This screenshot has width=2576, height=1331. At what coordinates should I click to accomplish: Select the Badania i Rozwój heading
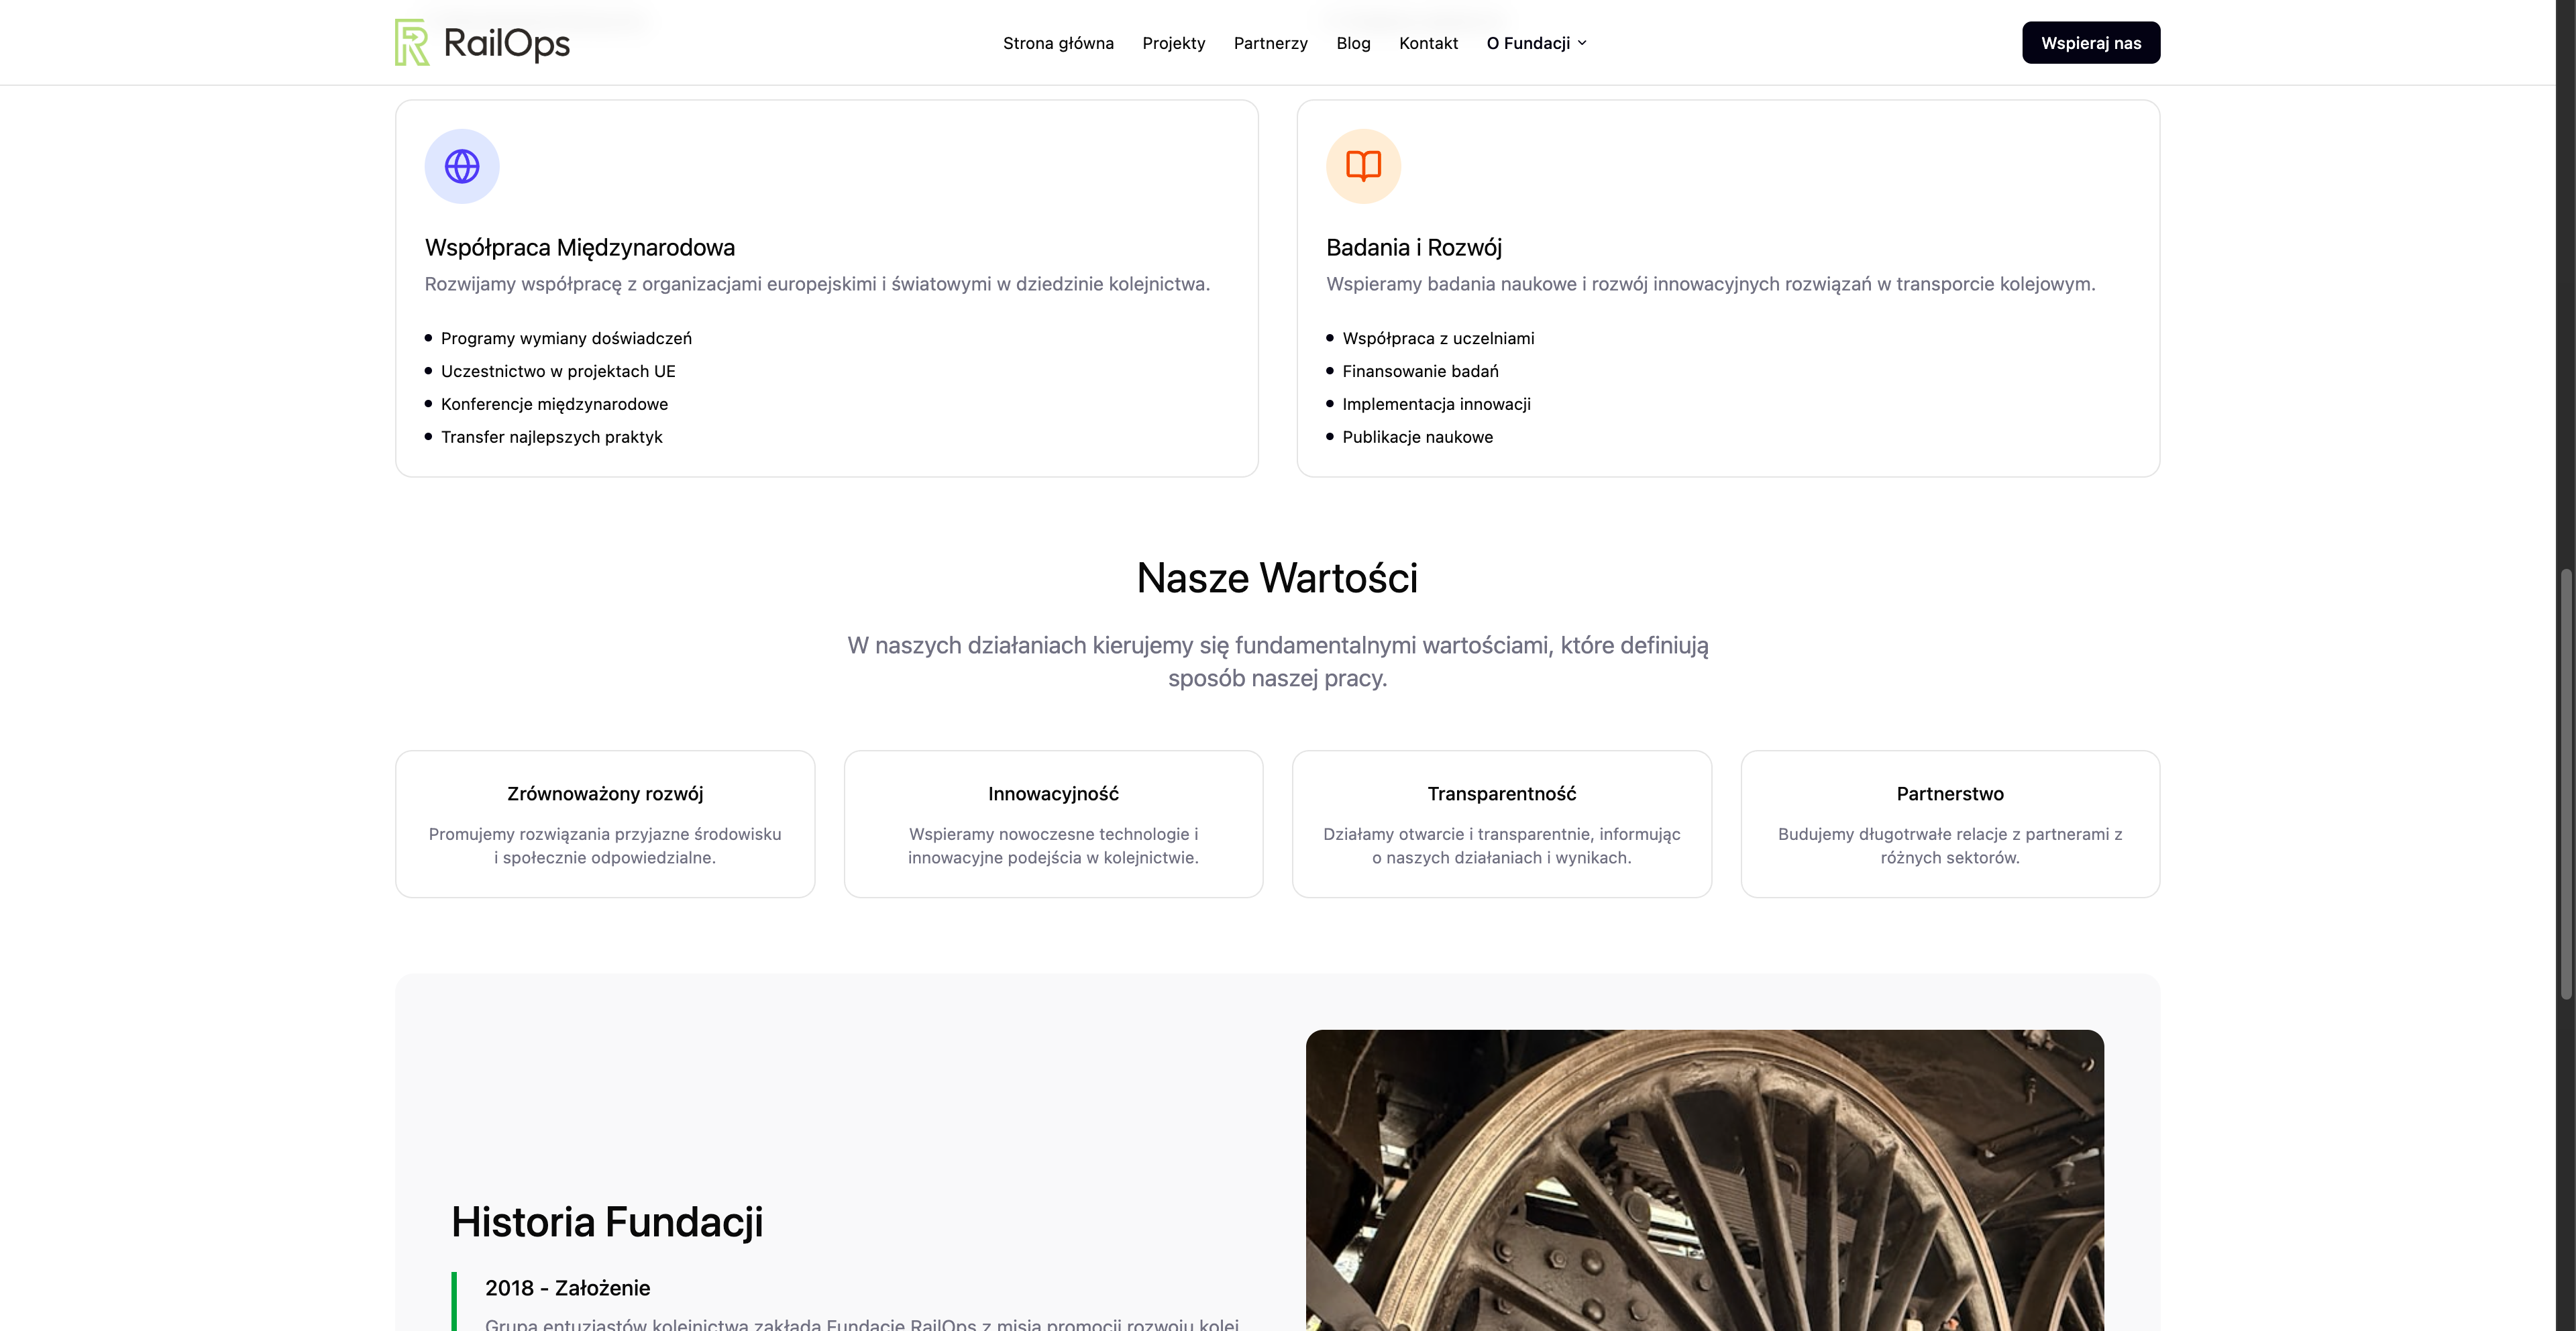1414,247
